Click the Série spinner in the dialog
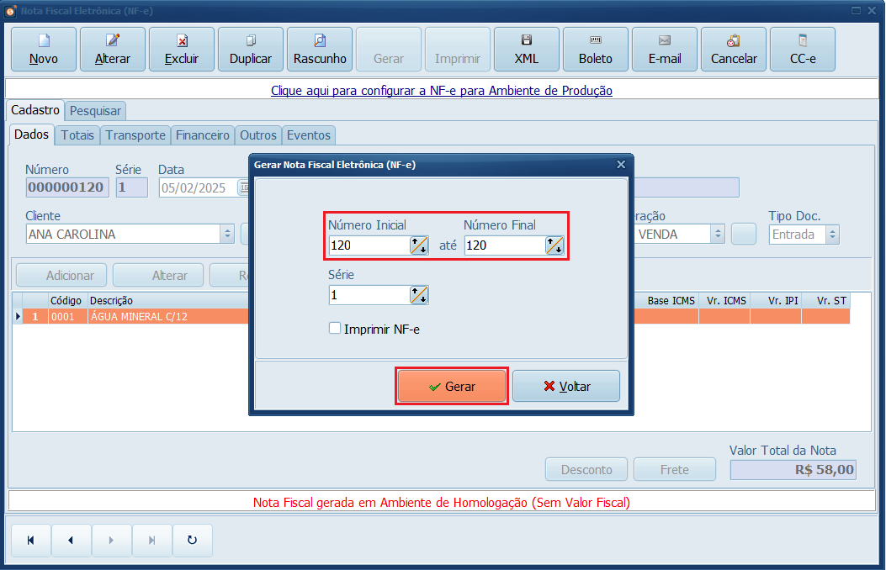This screenshot has height=570, width=886. point(419,295)
